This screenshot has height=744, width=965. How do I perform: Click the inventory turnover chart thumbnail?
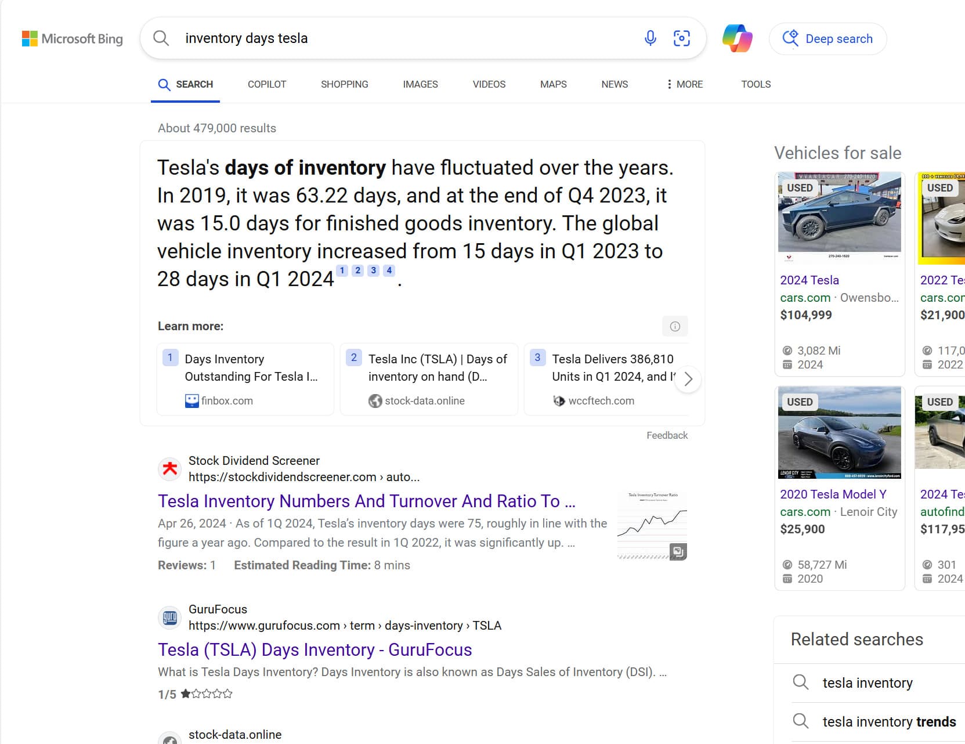tap(653, 526)
